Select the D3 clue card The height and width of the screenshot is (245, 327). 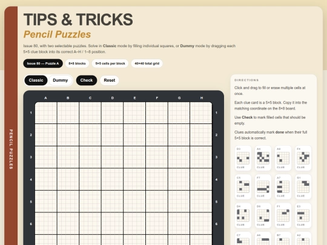coord(243,158)
